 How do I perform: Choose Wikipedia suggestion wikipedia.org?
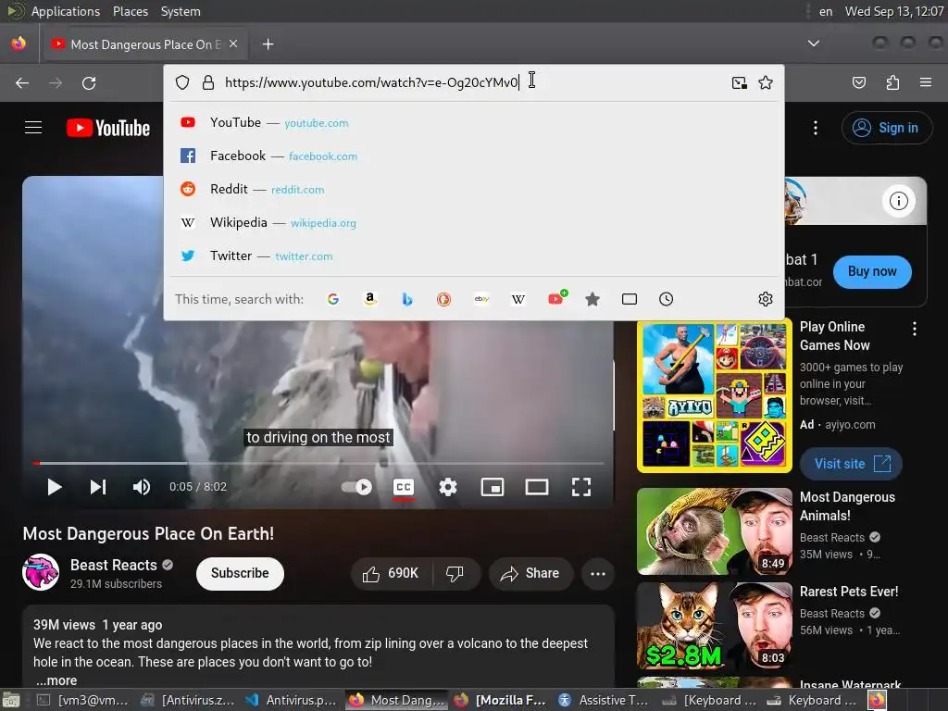pyautogui.click(x=473, y=222)
